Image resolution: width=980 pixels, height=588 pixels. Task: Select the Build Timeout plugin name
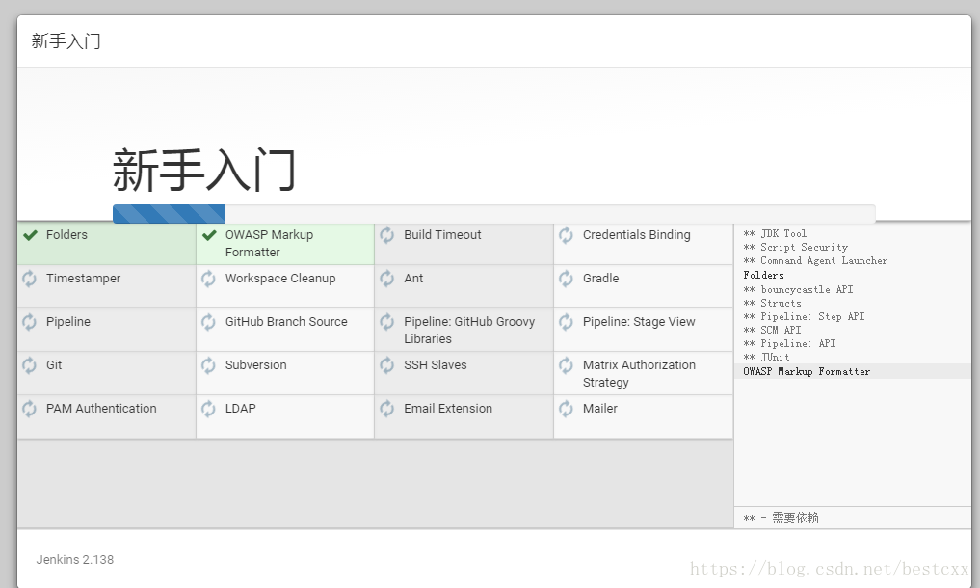(442, 235)
